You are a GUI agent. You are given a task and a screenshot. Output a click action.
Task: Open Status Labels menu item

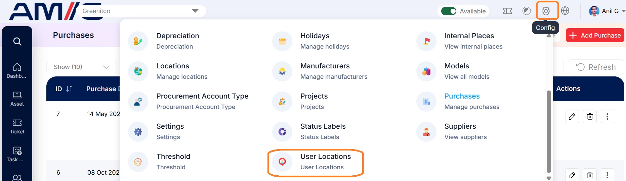pyautogui.click(x=323, y=131)
